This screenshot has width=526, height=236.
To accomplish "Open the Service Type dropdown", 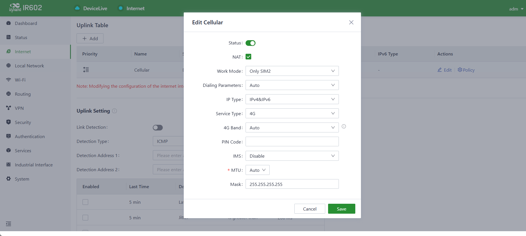I will pyautogui.click(x=292, y=113).
